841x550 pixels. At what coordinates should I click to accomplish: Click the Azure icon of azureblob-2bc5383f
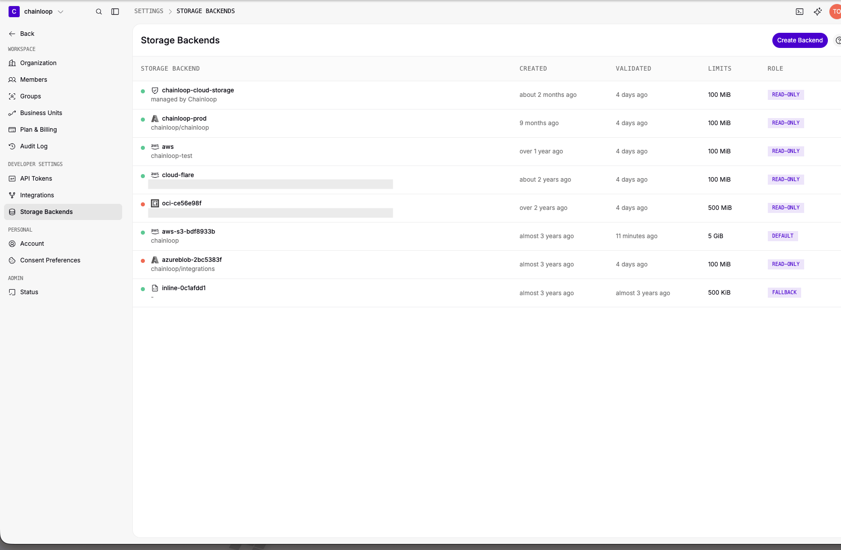click(x=155, y=260)
